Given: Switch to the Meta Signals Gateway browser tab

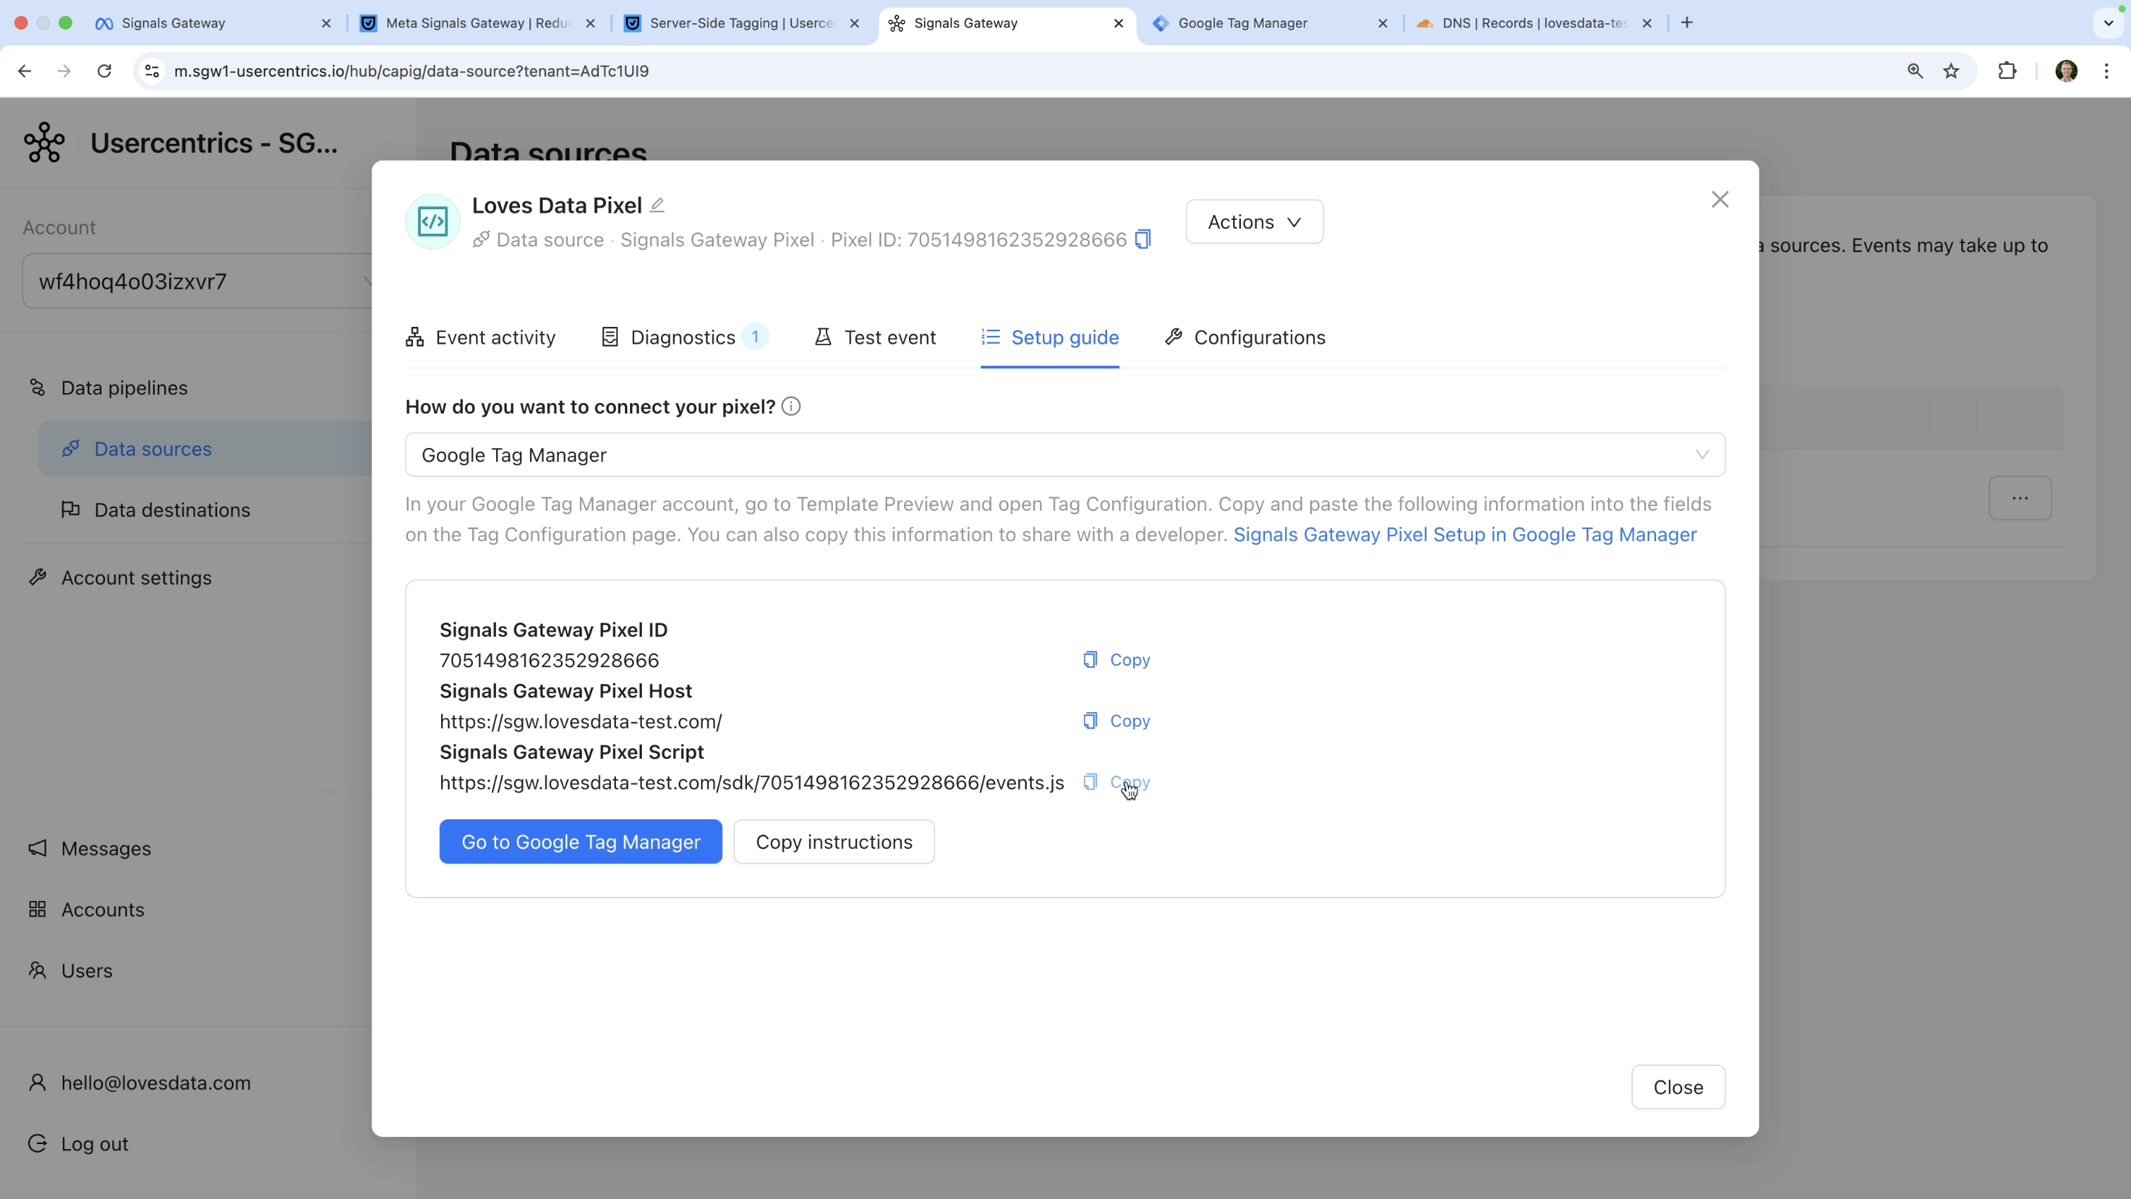Looking at the screenshot, I should pos(478,23).
